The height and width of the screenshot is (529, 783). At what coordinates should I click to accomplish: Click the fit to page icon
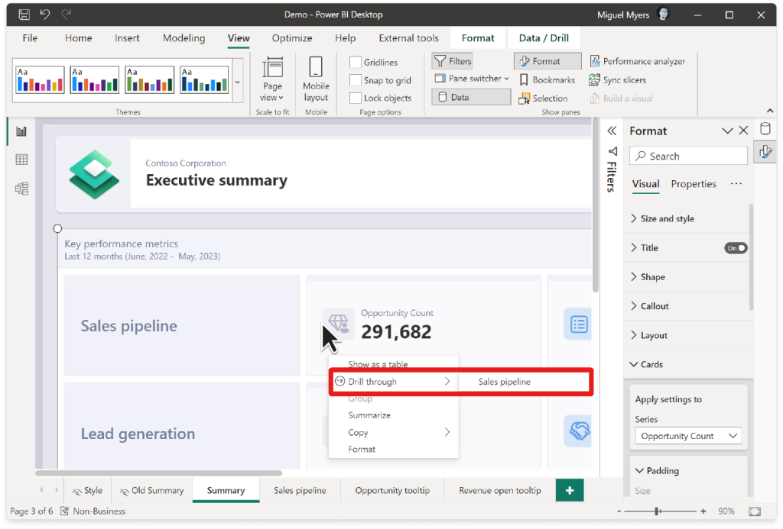pos(755,511)
